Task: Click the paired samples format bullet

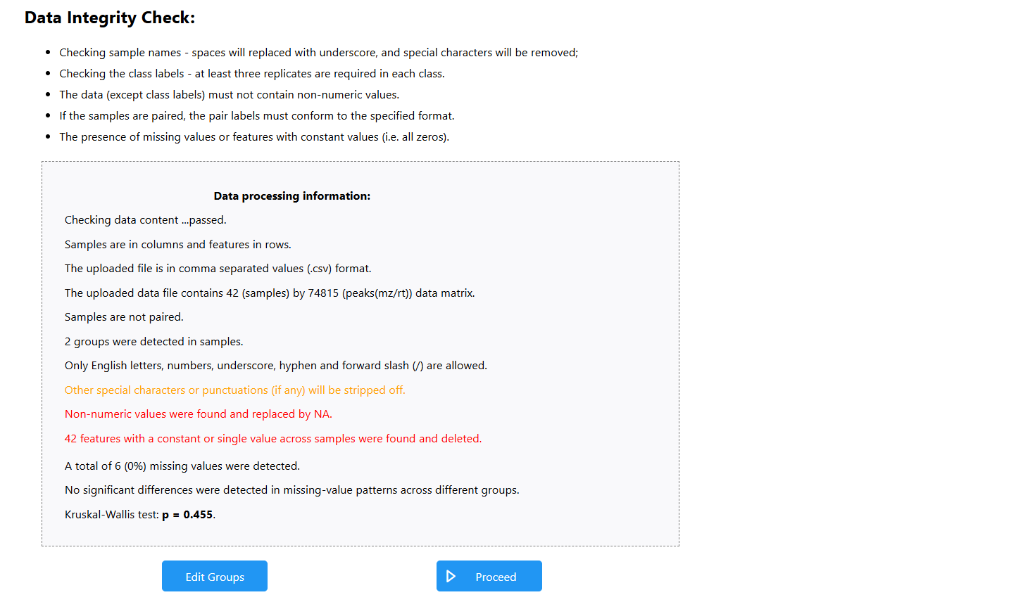Action: (256, 116)
